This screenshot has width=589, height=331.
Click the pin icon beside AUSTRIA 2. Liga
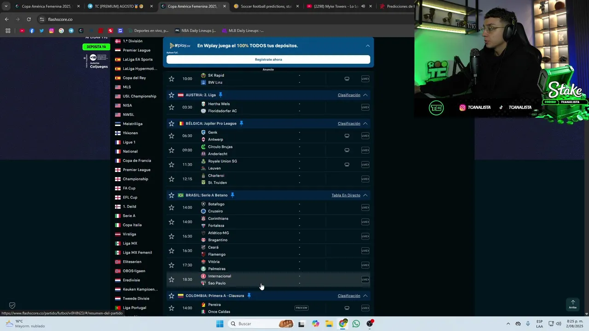[220, 95]
